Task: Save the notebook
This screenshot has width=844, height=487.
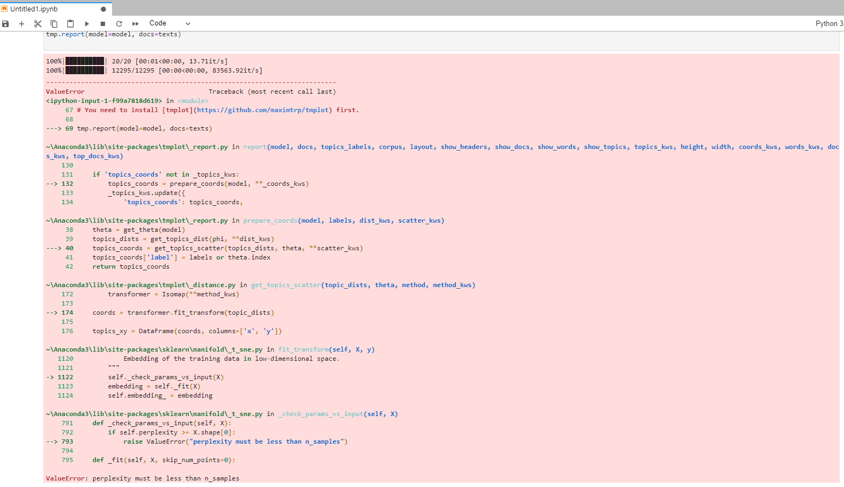Action: (6, 23)
